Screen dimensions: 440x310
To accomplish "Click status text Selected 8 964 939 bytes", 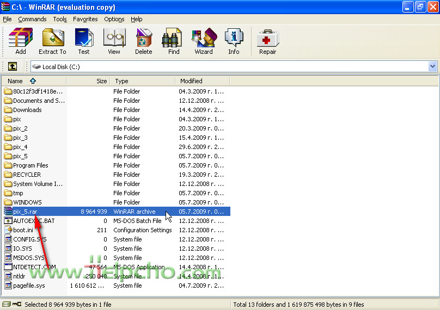I will click(68, 305).
